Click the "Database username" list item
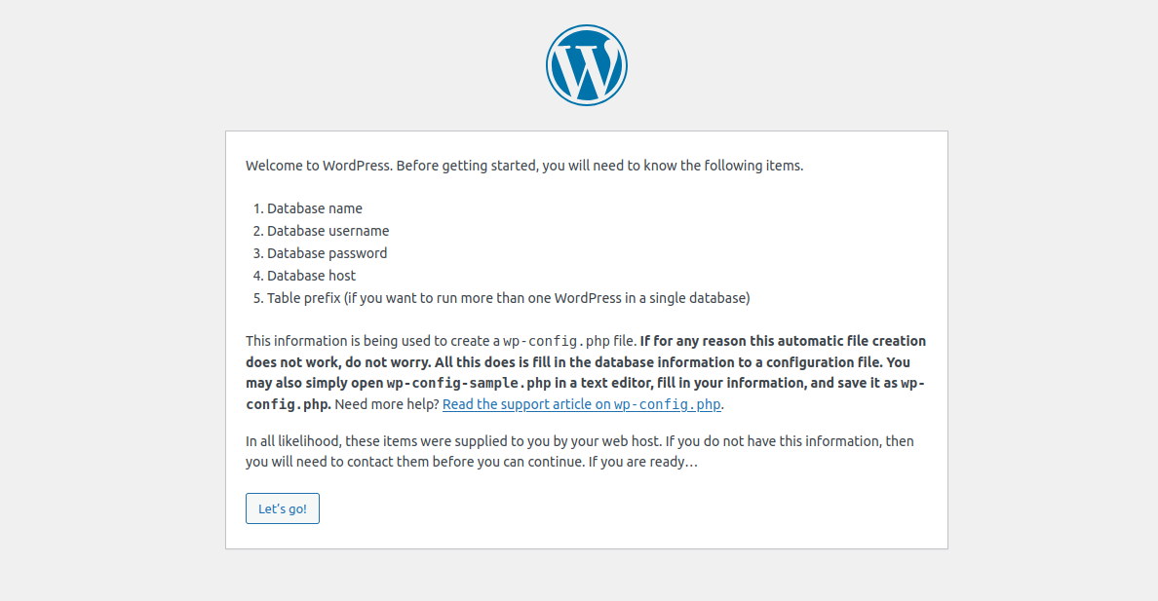 coord(328,231)
